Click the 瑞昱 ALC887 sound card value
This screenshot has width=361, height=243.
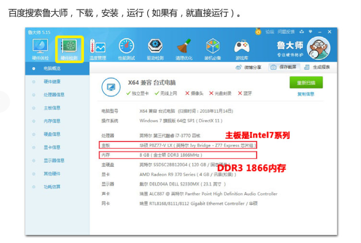208,194
